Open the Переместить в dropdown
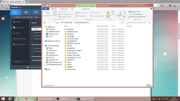180x101 pixels. coord(82,13)
